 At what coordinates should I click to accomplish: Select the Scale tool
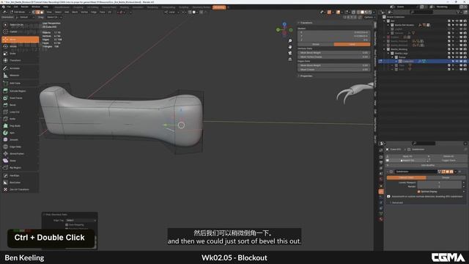20,54
